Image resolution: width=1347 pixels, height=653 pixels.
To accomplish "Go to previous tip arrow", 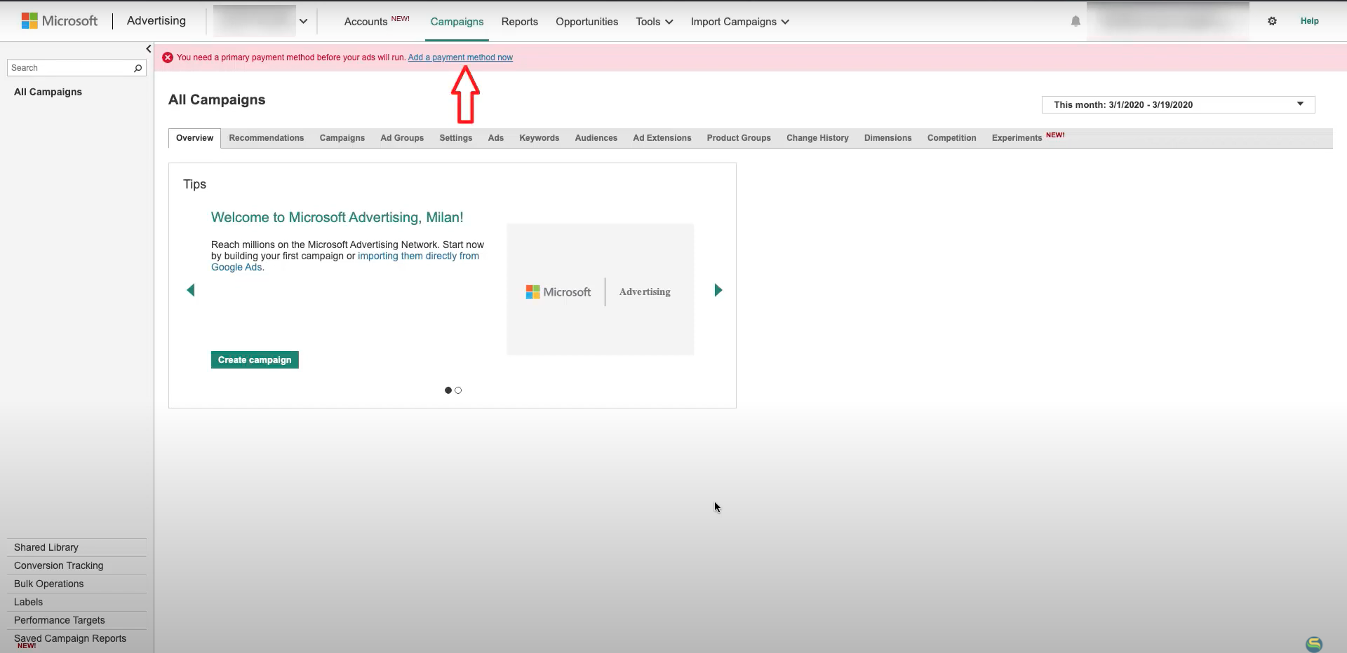I will tap(190, 290).
